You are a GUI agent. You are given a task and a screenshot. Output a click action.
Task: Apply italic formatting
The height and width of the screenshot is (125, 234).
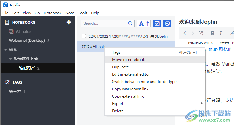(221, 33)
